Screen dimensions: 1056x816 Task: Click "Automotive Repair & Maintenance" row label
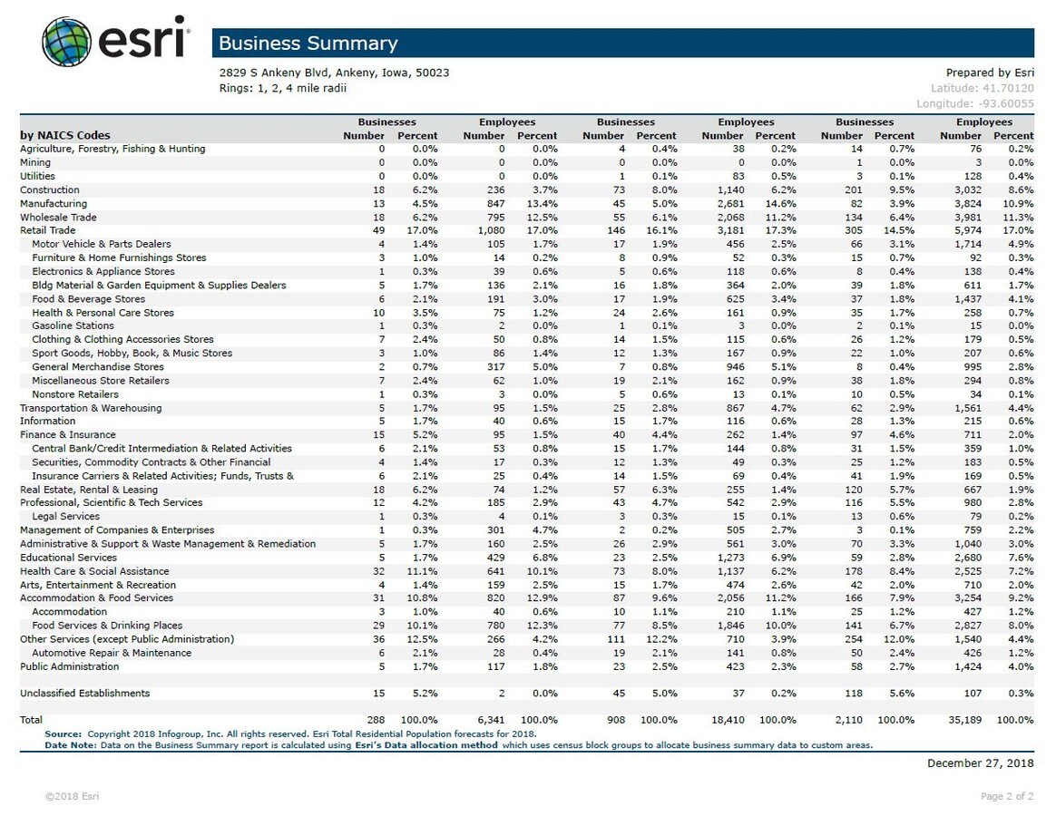111,653
